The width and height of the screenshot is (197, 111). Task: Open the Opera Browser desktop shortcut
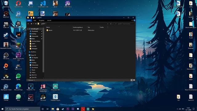18,4
